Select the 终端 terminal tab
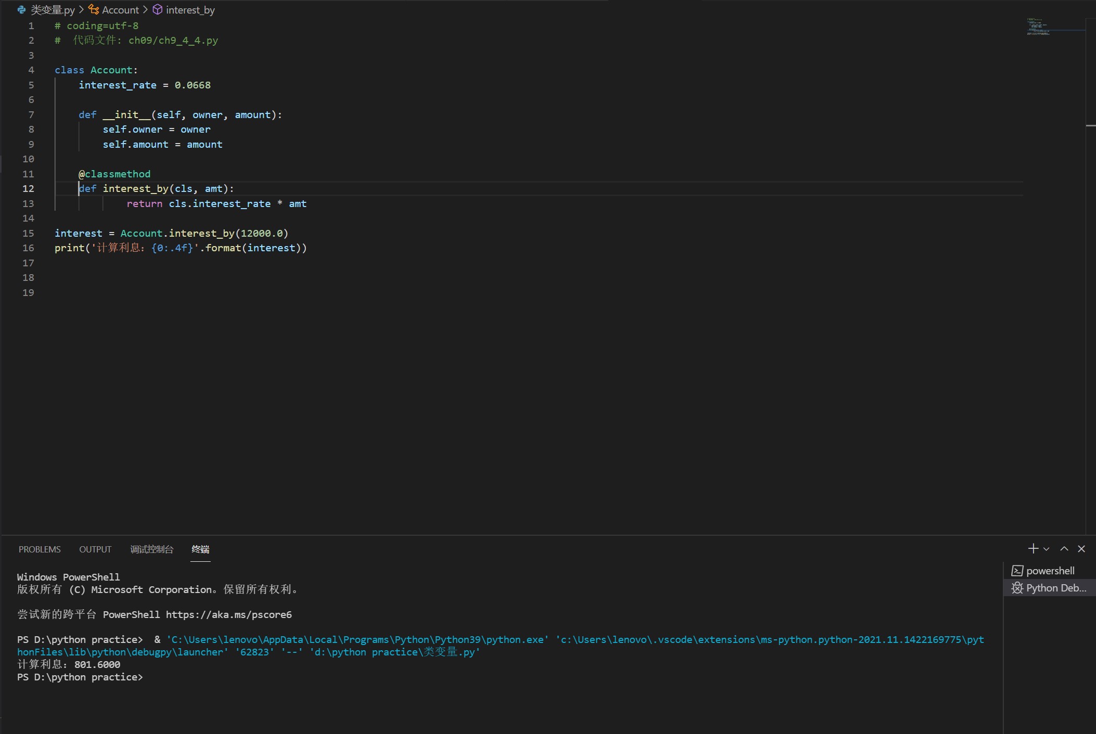1096x734 pixels. coord(200,549)
